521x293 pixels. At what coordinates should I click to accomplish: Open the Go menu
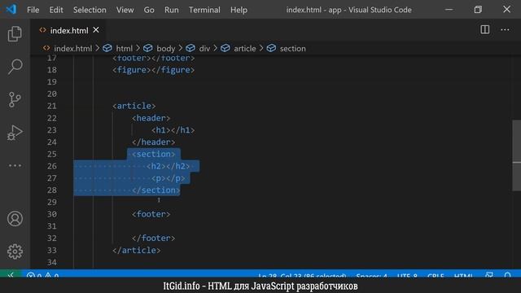[x=149, y=10]
